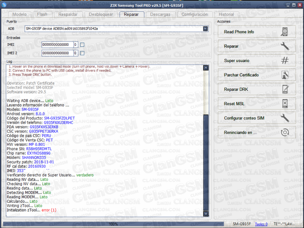This screenshot has width=304, height=228.
Task: Click the DRK document icon
Action: coord(285,89)
